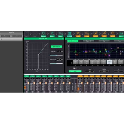Screen dimensions: 124x124
Task: Toggle the orange button on IN A strip
Action: coord(25,87)
